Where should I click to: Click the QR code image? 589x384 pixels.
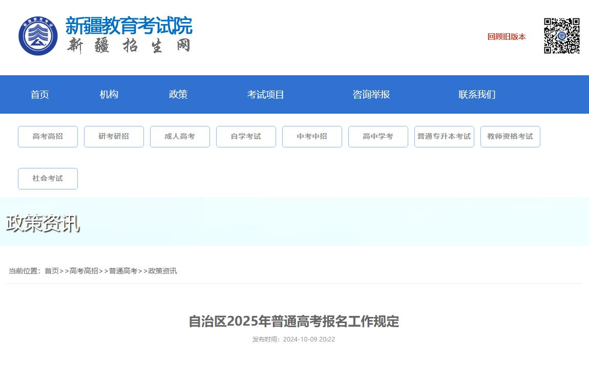pos(562,36)
